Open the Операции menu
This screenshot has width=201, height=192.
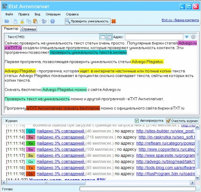point(53,14)
